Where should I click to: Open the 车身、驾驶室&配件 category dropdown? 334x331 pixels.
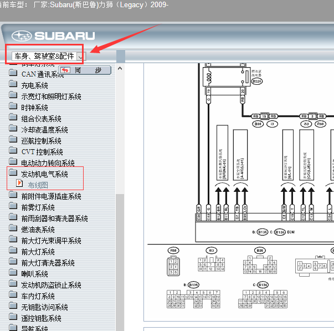pos(49,57)
